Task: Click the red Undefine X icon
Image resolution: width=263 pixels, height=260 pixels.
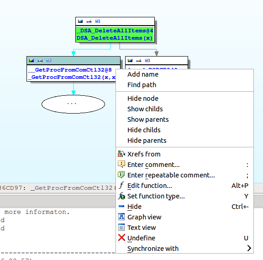Action: (121, 238)
